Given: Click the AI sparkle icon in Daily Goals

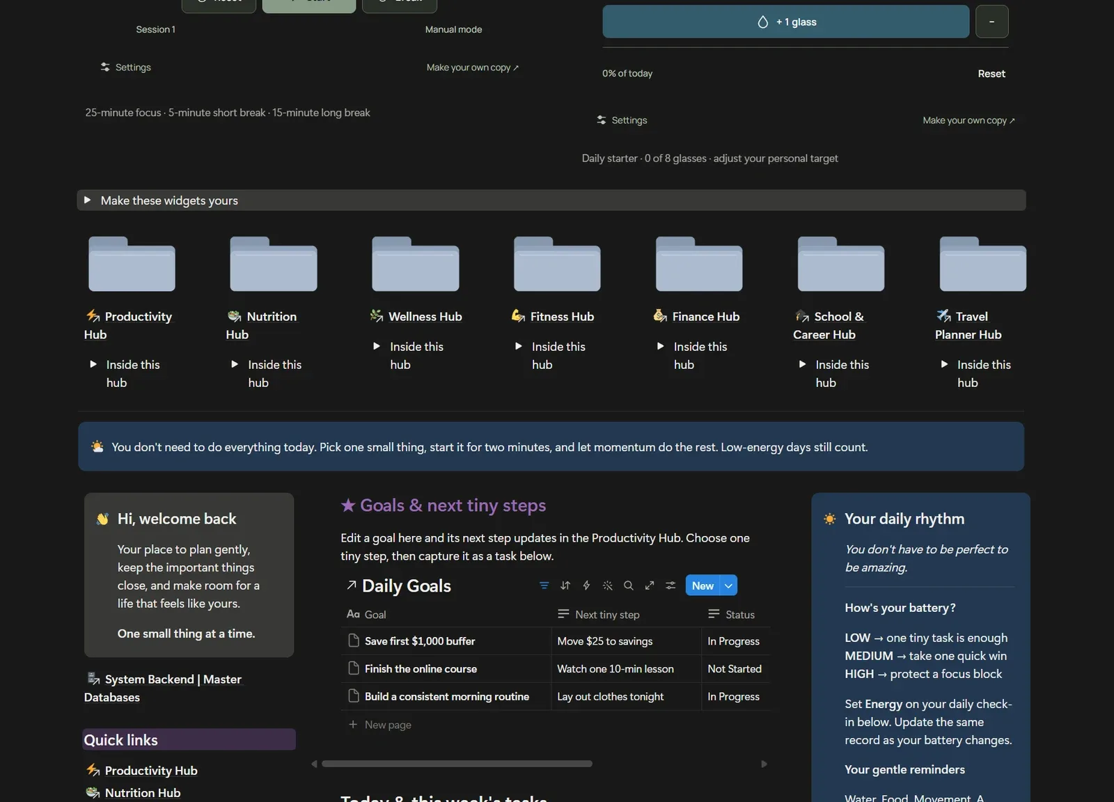Looking at the screenshot, I should pyautogui.click(x=608, y=585).
